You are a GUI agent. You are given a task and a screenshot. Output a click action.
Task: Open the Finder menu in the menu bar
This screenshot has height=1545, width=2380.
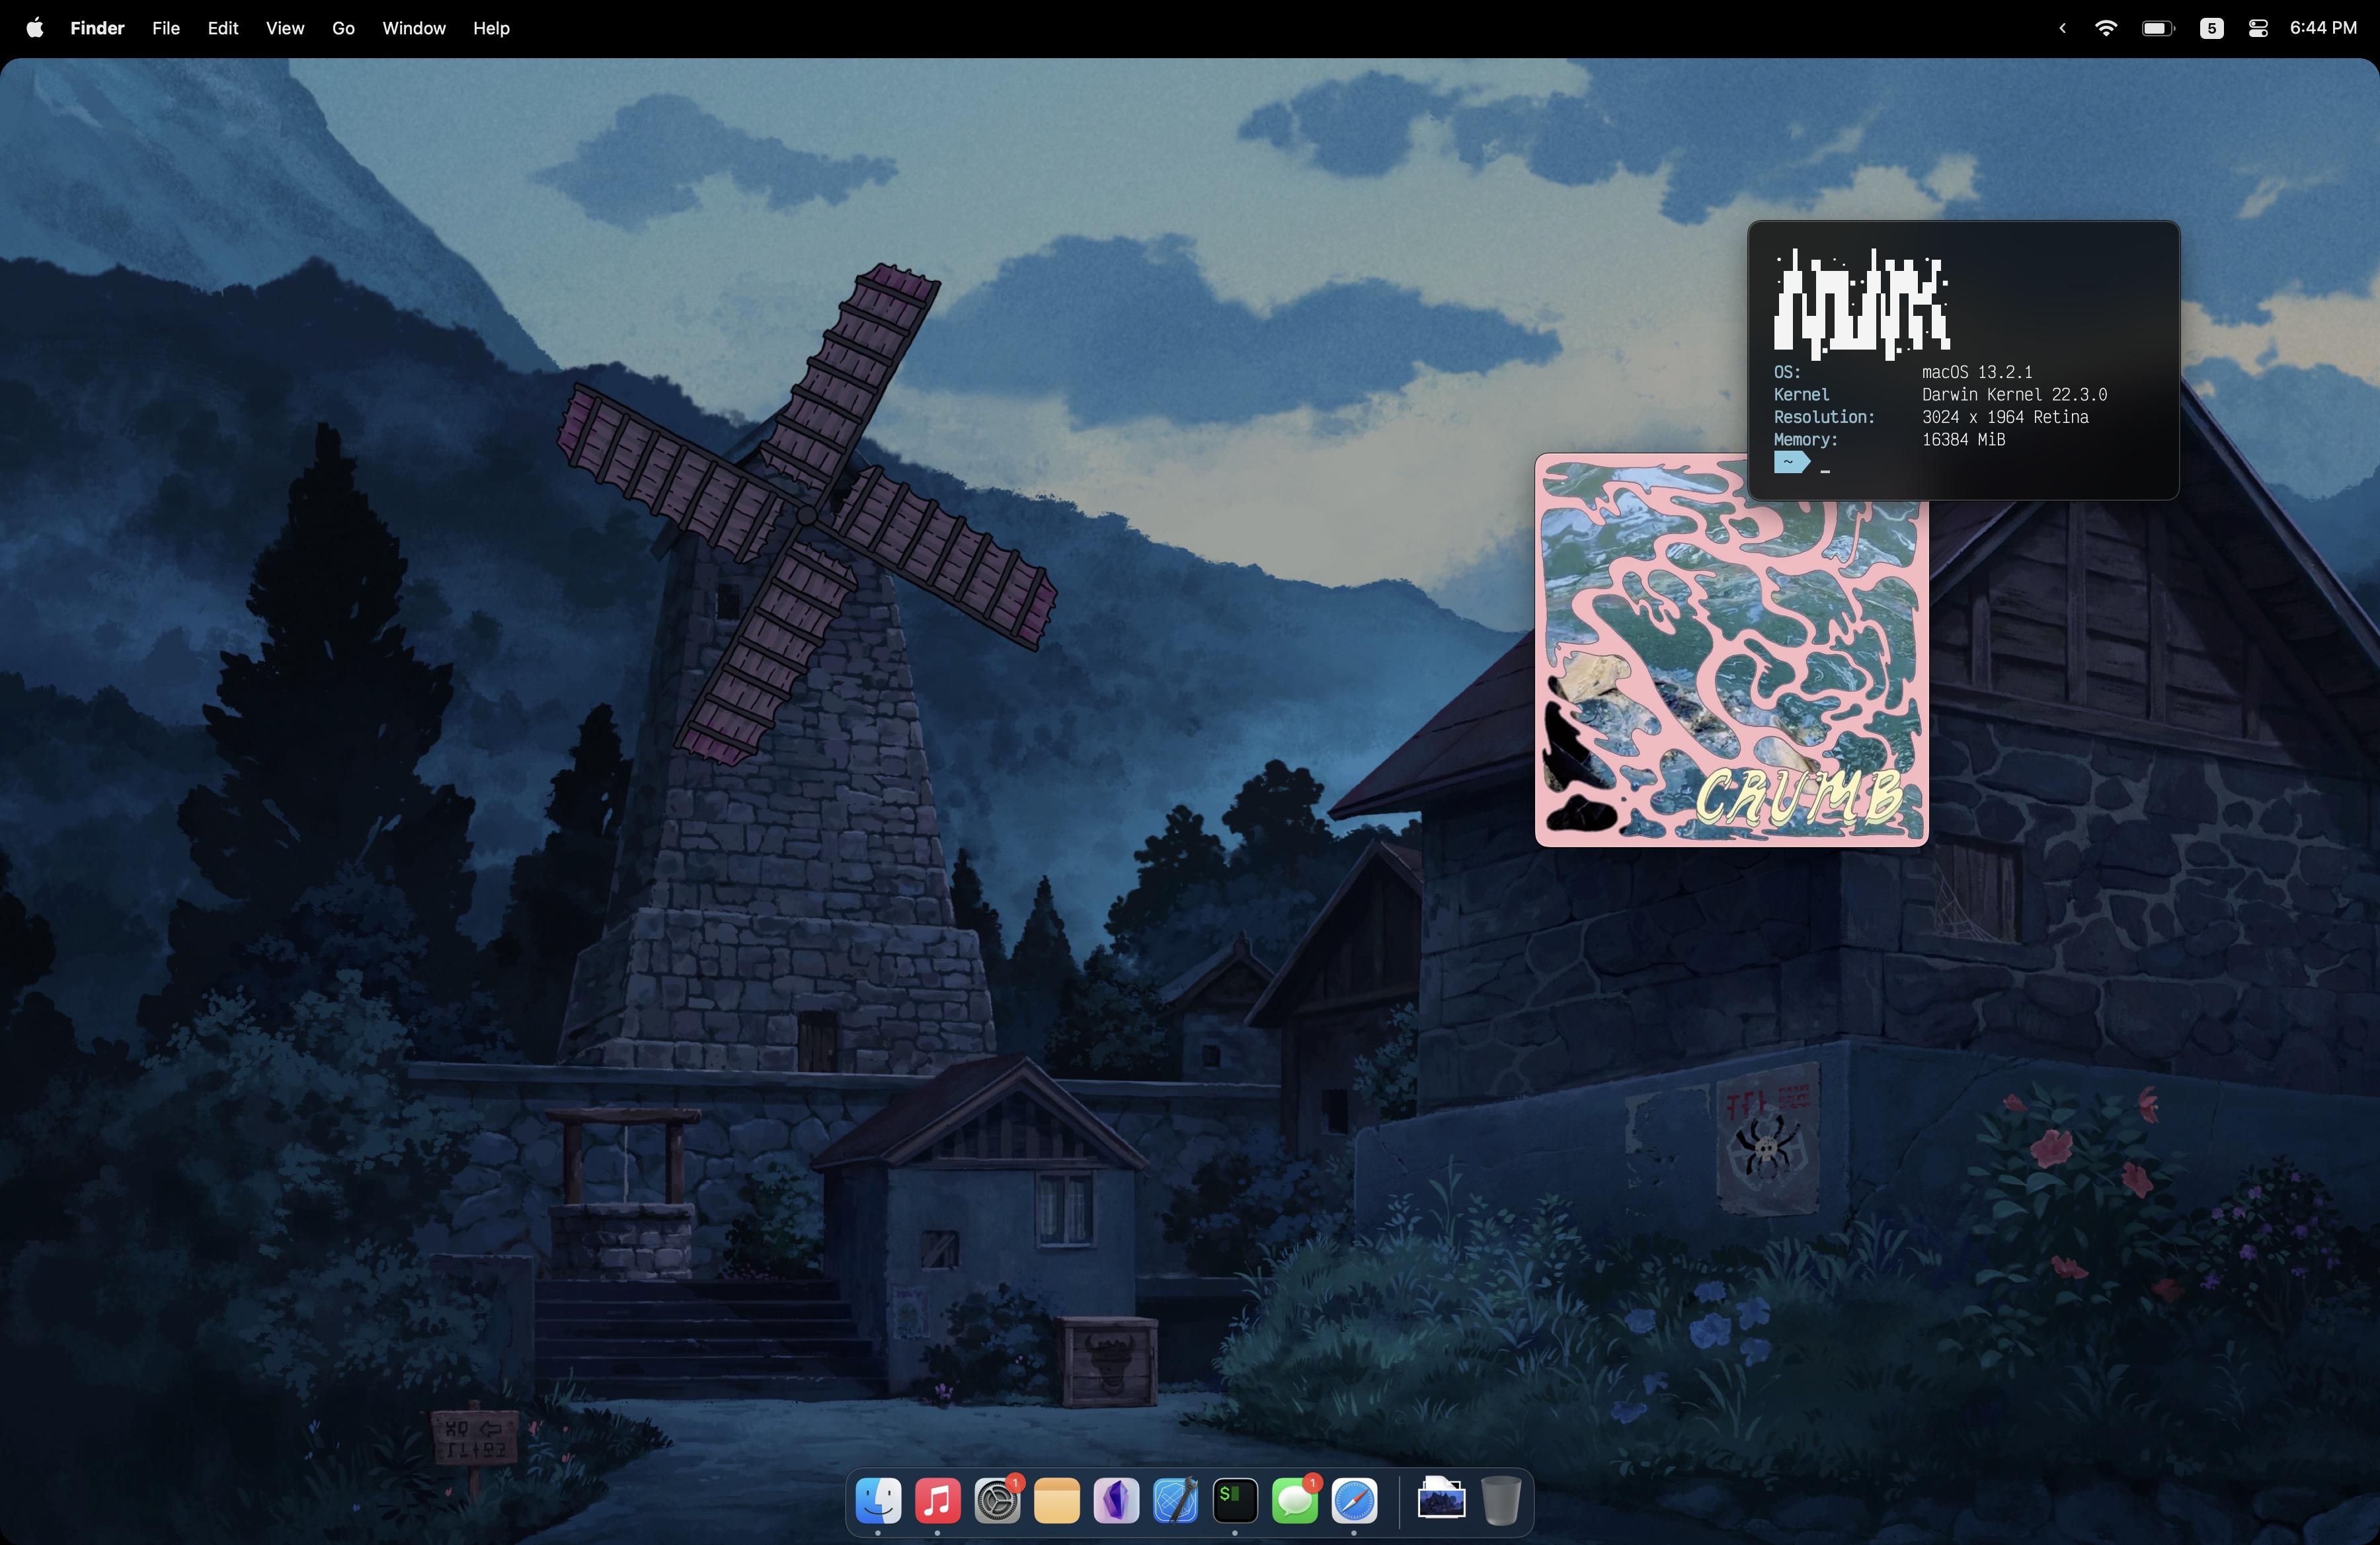pos(97,28)
